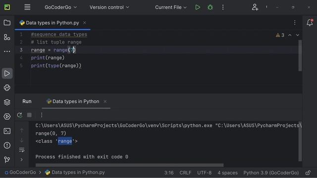Debug the current file with bug icon
This screenshot has width=317, height=178.
210,7
